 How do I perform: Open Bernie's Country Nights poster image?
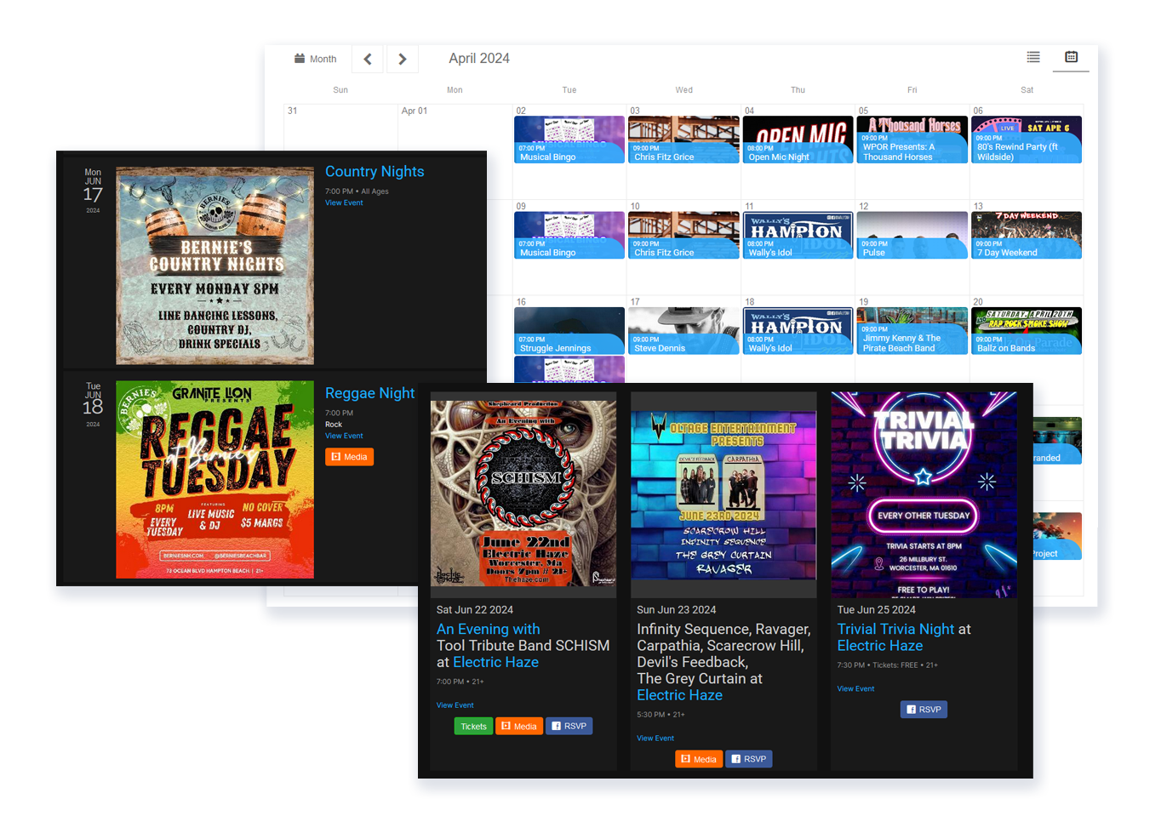click(x=214, y=265)
